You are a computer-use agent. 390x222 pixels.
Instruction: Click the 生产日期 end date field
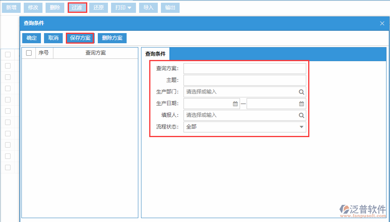click(276, 104)
